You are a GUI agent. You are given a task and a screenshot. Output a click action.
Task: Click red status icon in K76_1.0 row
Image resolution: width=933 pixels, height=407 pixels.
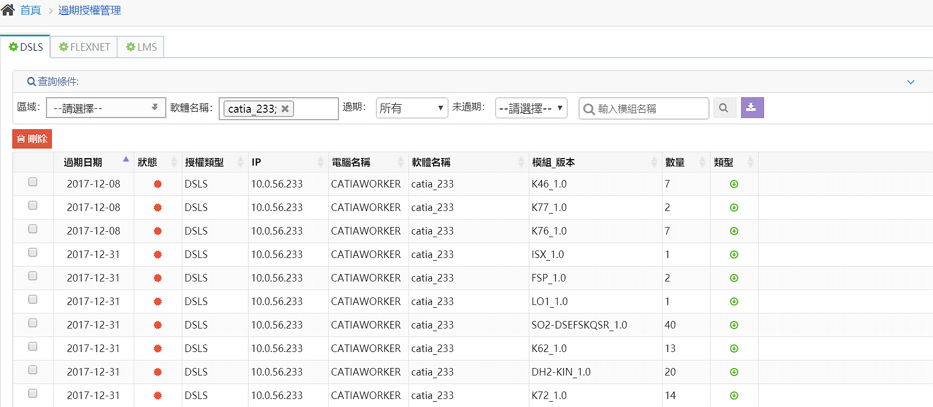[158, 231]
